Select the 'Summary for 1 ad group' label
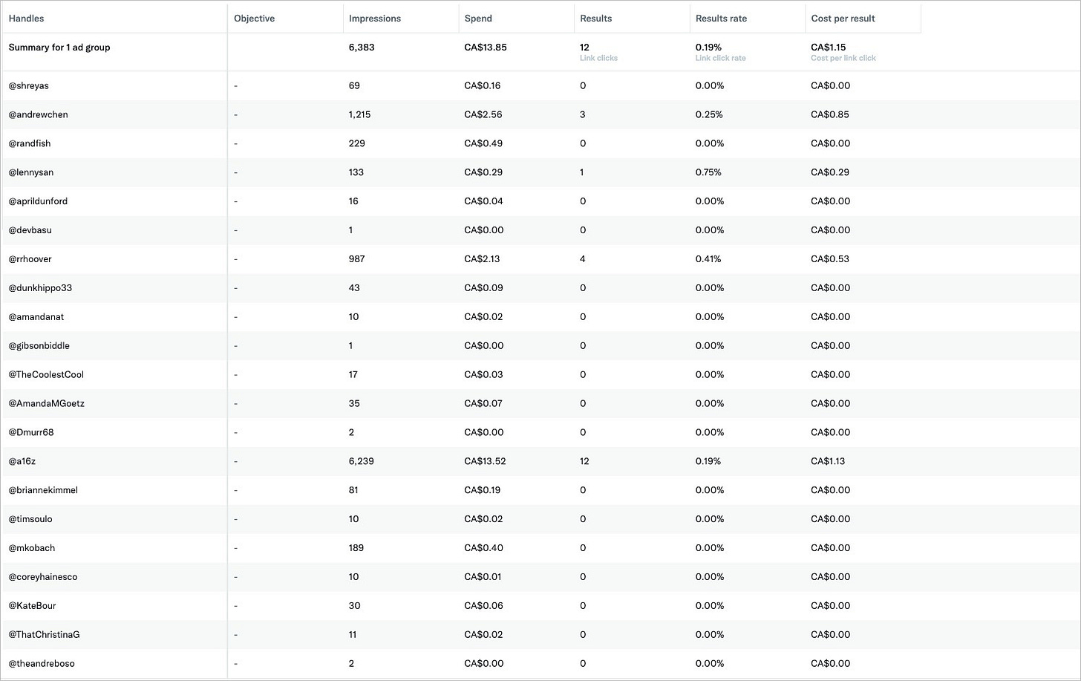The image size is (1081, 681). [59, 48]
